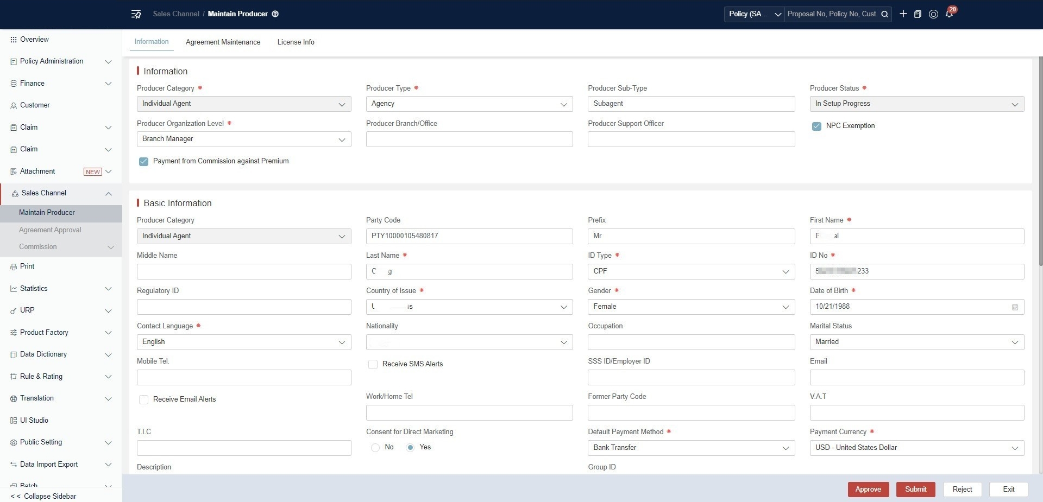Click the vertical page scrollbar

click(x=1040, y=162)
